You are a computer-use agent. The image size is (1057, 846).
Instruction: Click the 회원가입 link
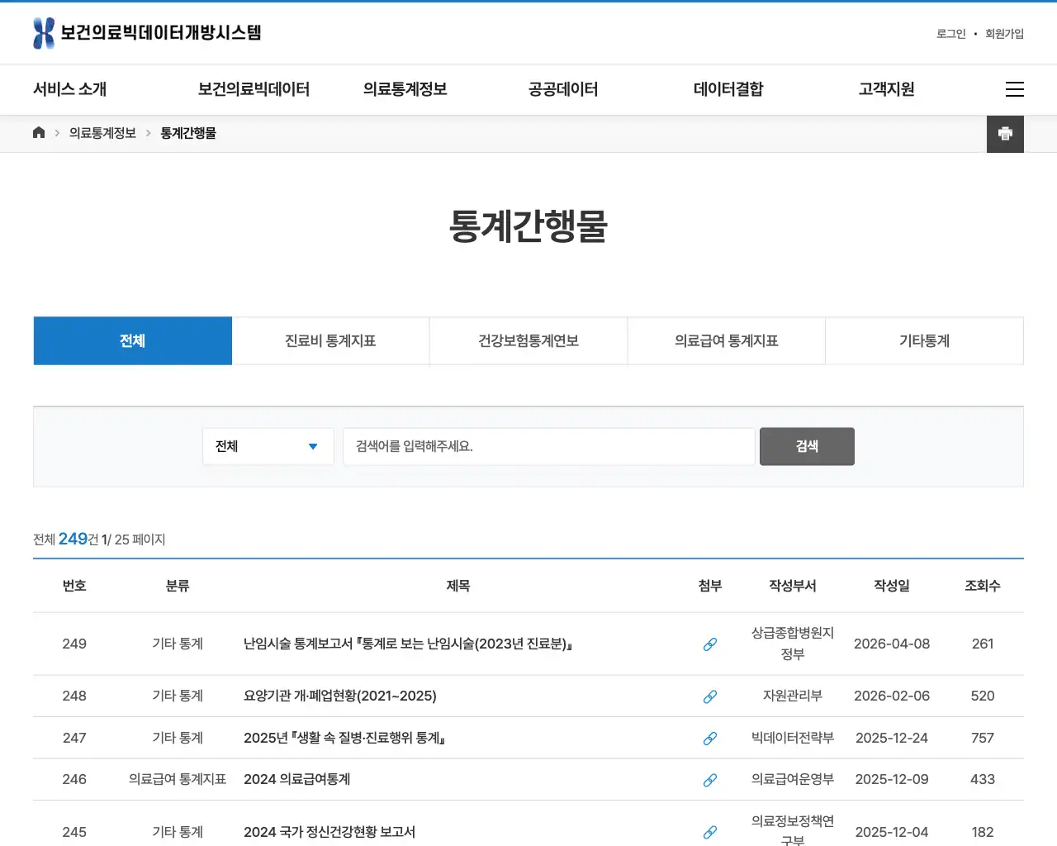[x=1004, y=34]
